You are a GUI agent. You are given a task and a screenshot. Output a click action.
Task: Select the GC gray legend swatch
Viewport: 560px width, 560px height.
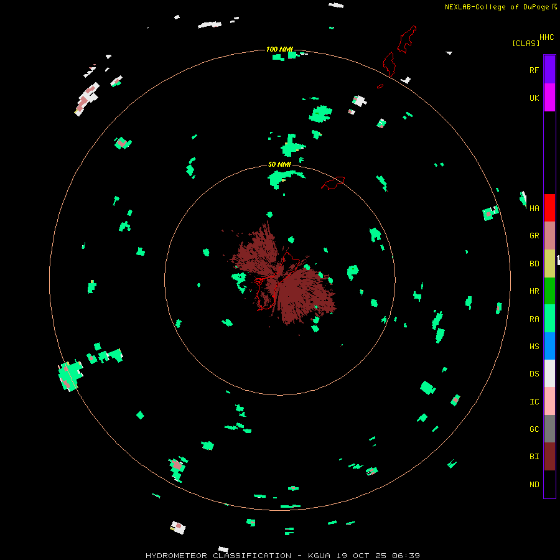(x=549, y=429)
